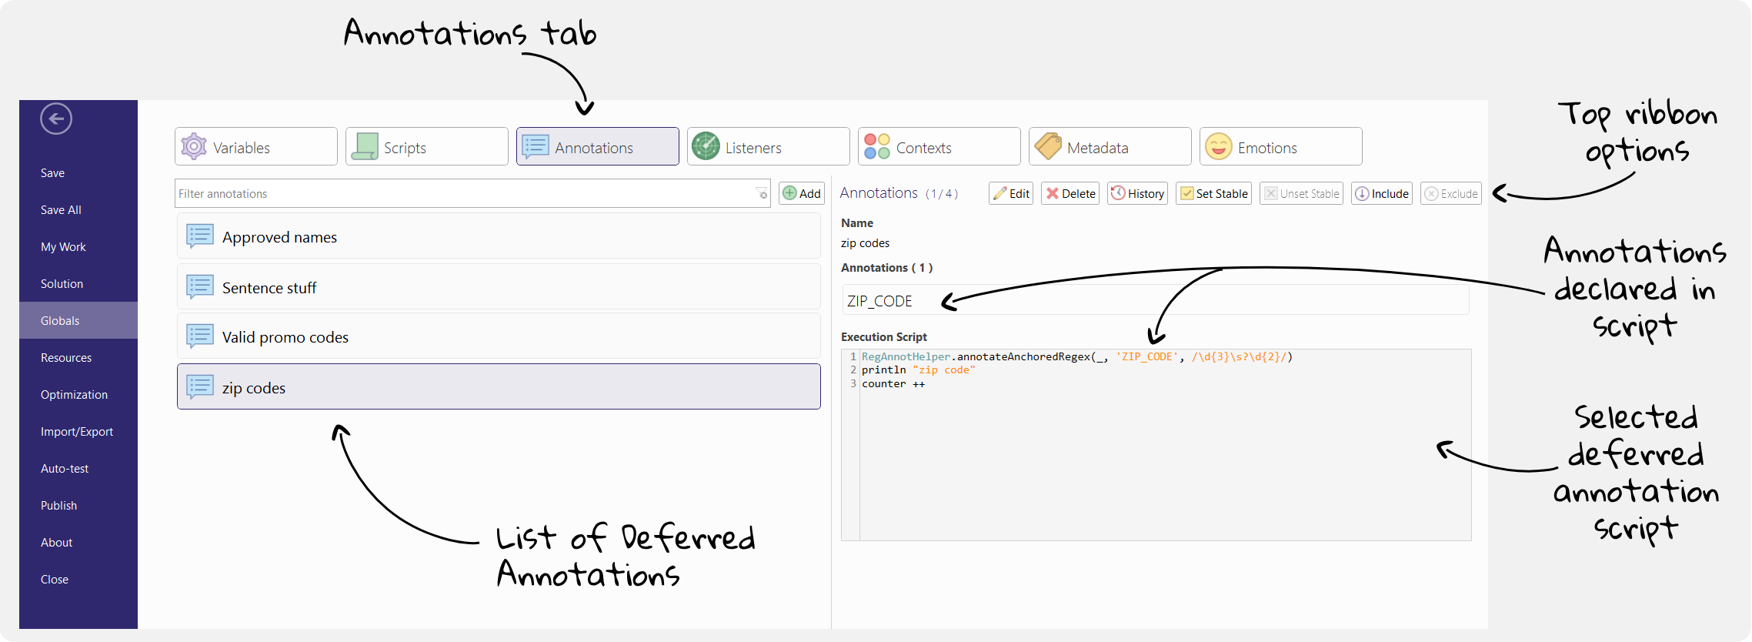Click the Variables gear icon
This screenshot has height=642, width=1752.
click(x=194, y=146)
